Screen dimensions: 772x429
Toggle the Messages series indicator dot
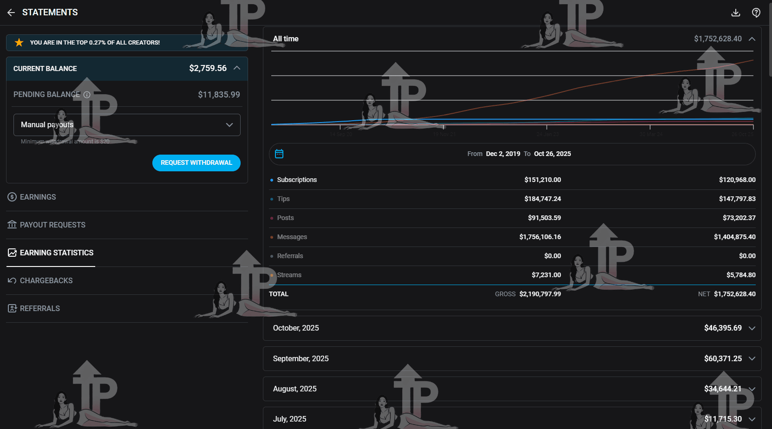point(272,237)
